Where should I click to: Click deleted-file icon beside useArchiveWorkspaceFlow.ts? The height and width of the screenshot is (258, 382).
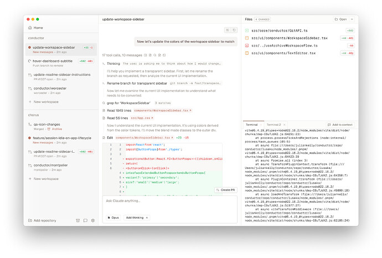pyautogui.click(x=247, y=45)
